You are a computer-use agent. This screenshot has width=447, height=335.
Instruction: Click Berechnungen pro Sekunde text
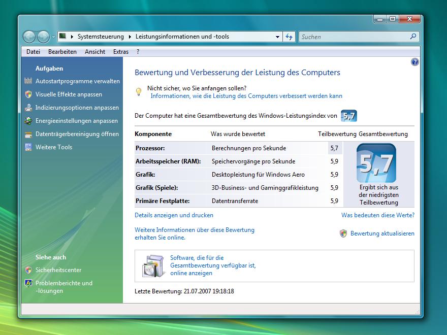(x=249, y=148)
